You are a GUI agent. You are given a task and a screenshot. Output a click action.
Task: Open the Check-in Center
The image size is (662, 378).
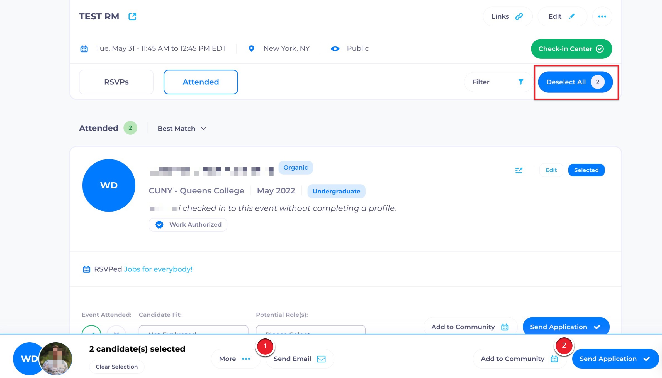571,49
